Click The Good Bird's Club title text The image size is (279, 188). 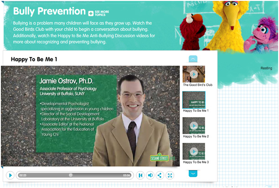[197, 85]
